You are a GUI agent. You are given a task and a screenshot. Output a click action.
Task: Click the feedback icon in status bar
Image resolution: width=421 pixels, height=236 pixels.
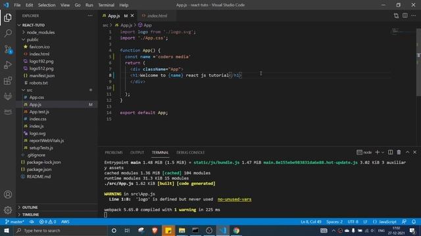coord(404,222)
